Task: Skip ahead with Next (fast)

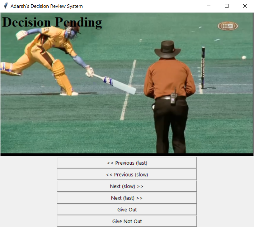Action: tap(127, 198)
